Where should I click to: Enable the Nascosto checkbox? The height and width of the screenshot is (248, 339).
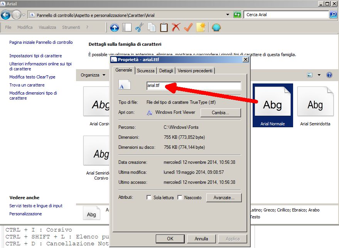coord(180,197)
